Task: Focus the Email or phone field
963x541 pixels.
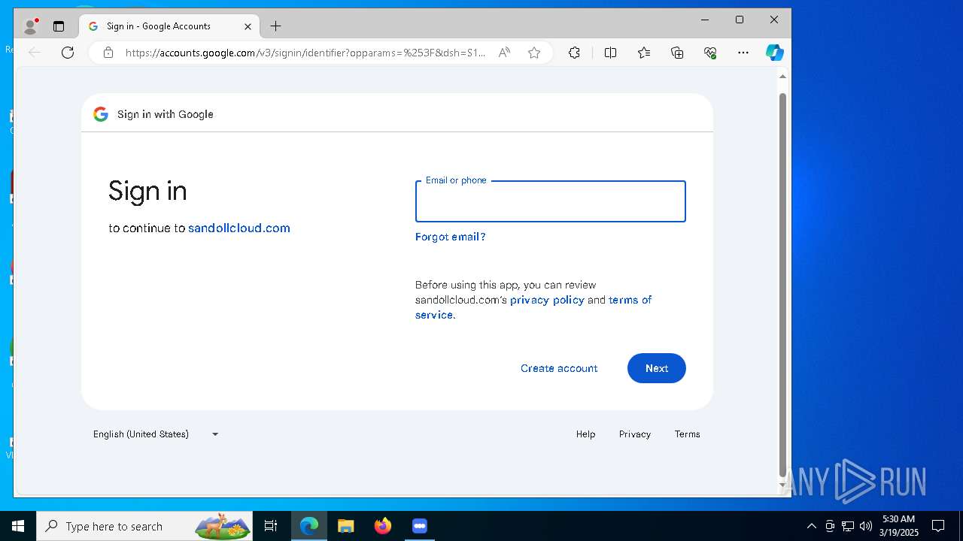Action: [x=551, y=201]
